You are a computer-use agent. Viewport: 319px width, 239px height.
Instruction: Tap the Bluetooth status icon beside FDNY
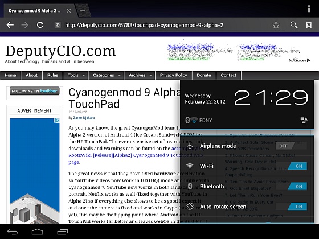tap(187, 120)
